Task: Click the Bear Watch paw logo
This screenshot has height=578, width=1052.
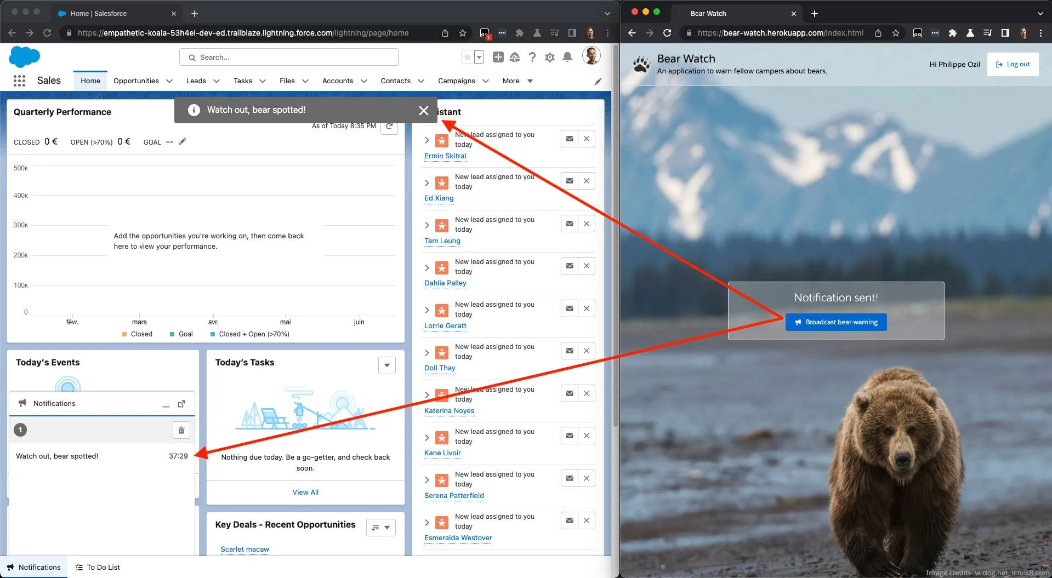Action: [x=641, y=64]
